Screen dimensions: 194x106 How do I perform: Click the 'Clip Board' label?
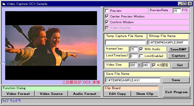(x=112, y=88)
